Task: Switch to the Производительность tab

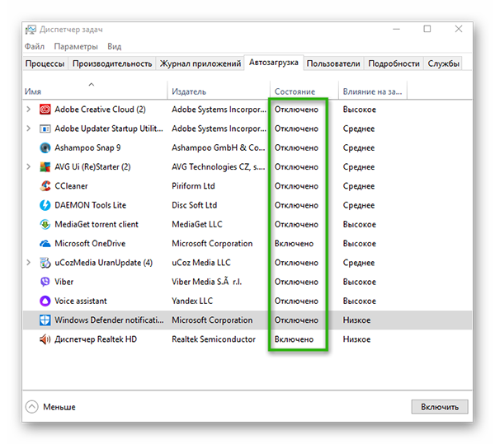Action: point(112,63)
